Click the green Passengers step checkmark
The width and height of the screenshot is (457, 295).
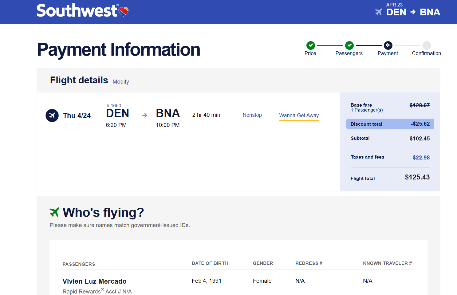coord(349,45)
